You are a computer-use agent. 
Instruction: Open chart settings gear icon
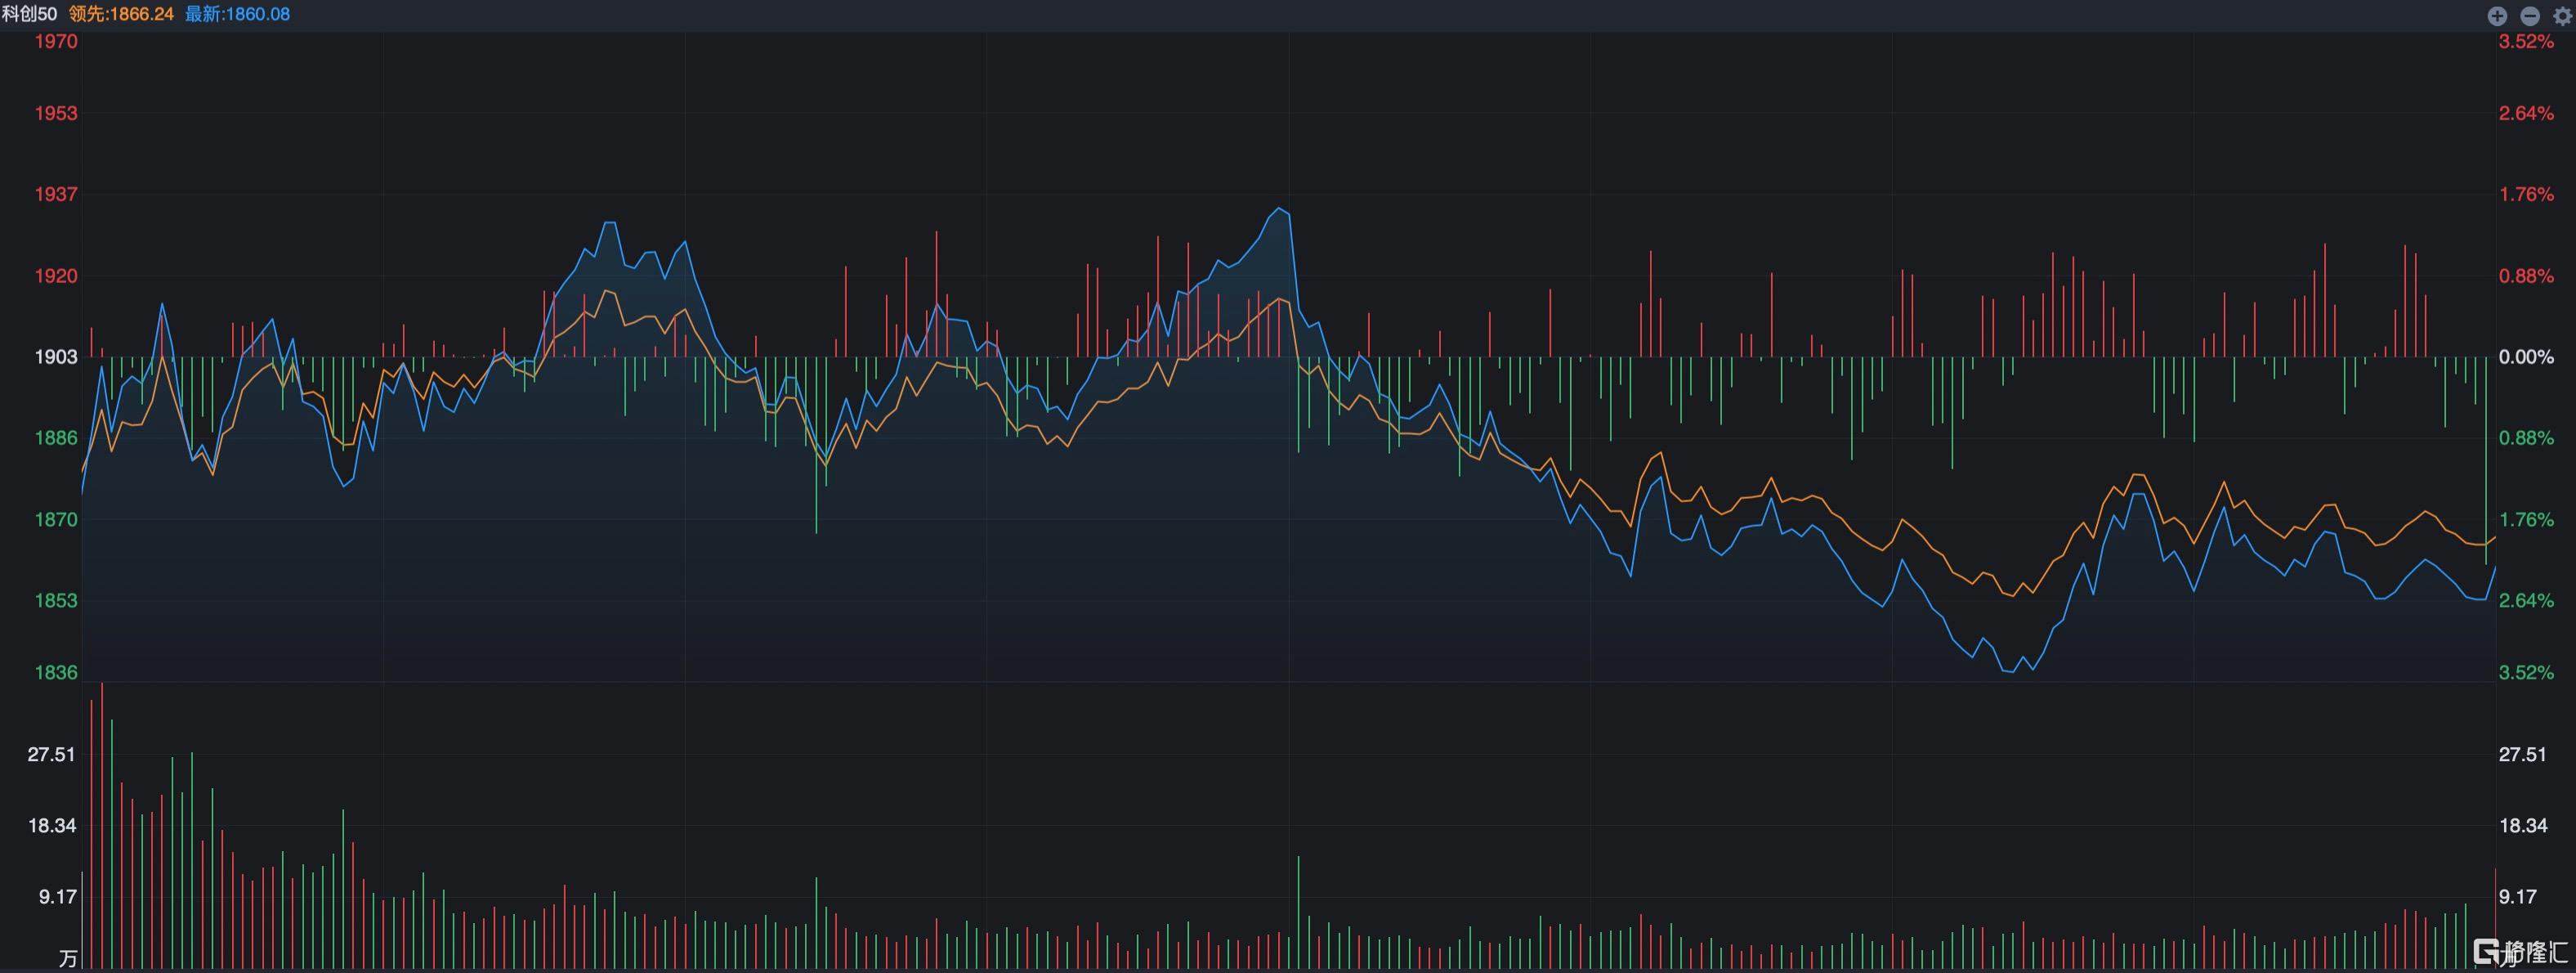(2562, 16)
